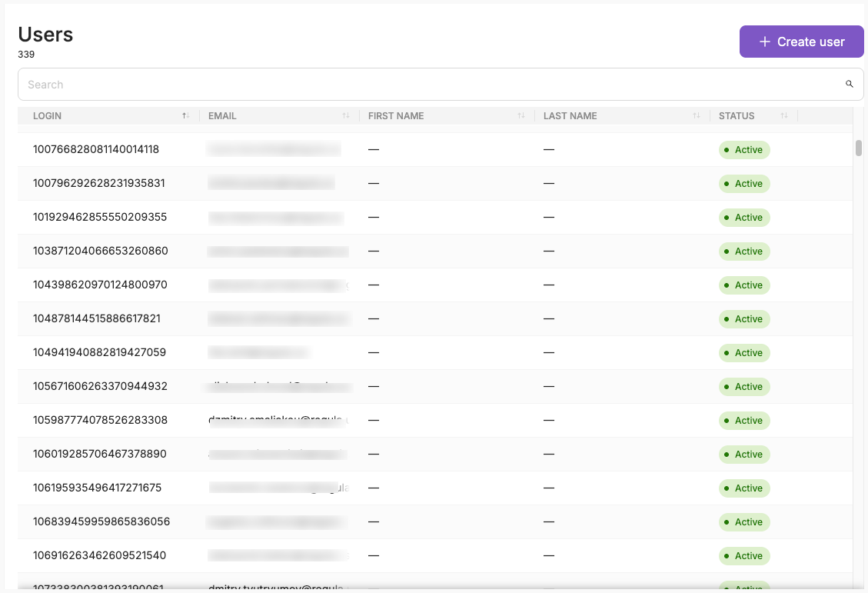Select login 103871204066653260860

(100, 251)
